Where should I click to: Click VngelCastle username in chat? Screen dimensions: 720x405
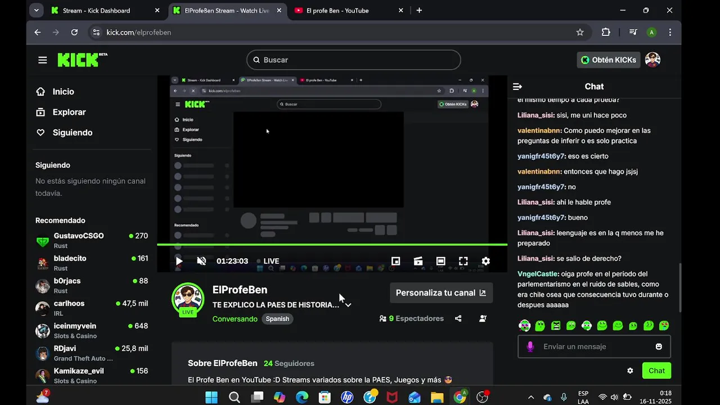(538, 274)
